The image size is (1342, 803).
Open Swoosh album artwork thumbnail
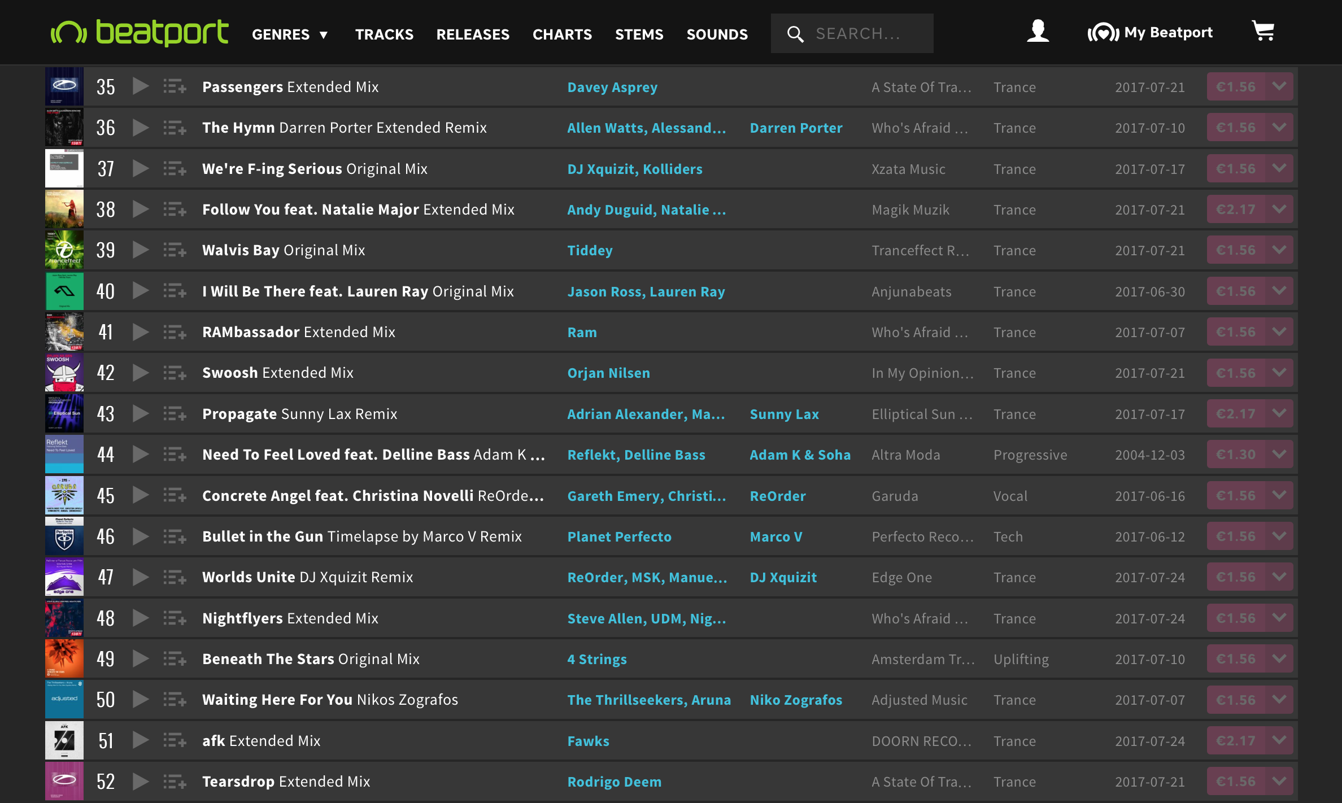click(64, 373)
